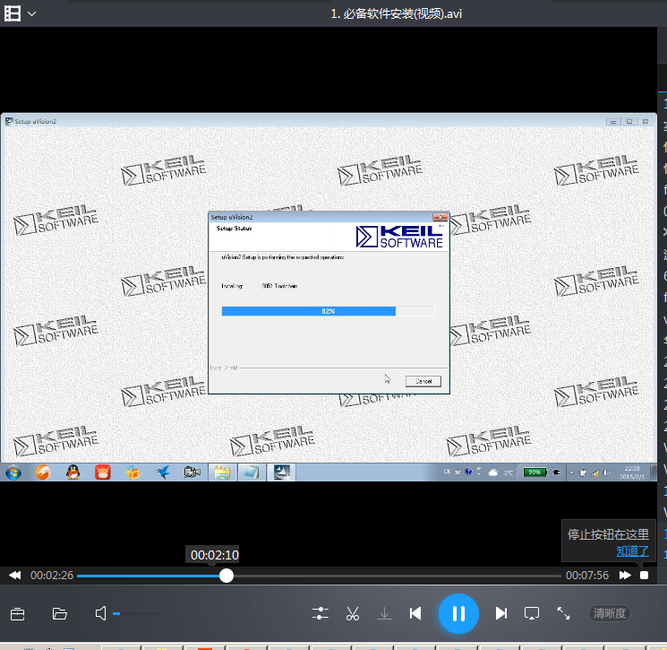Adjust the volume slider
The width and height of the screenshot is (667, 650).
138,614
